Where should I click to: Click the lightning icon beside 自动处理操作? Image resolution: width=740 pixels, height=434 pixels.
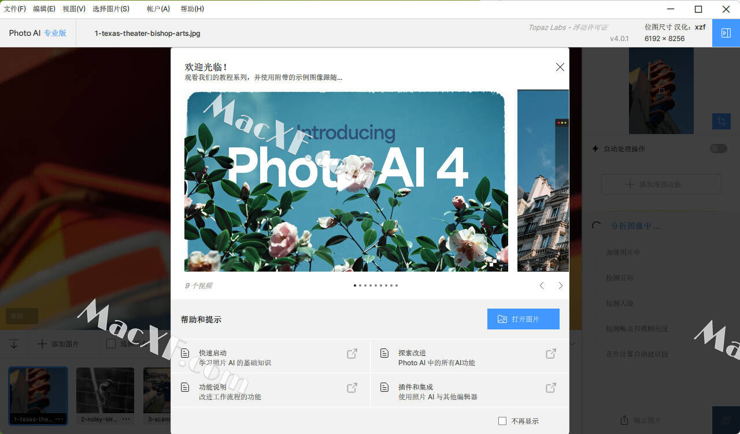pyautogui.click(x=595, y=149)
